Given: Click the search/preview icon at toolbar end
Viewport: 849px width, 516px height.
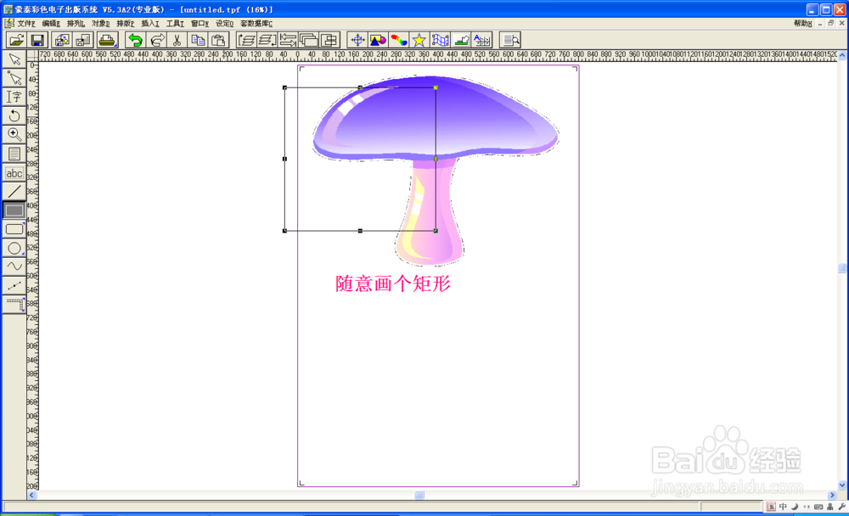Looking at the screenshot, I should (509, 39).
